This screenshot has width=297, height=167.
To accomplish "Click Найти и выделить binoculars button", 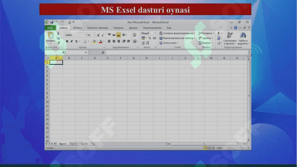I will [x=243, y=38].
